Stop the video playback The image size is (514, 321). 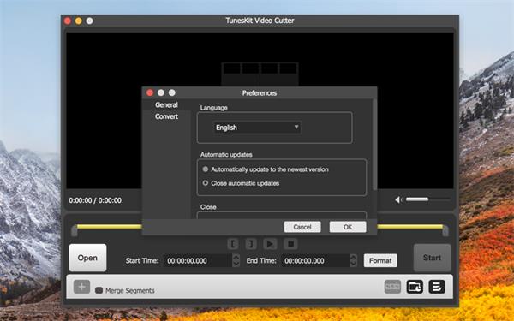[290, 244]
